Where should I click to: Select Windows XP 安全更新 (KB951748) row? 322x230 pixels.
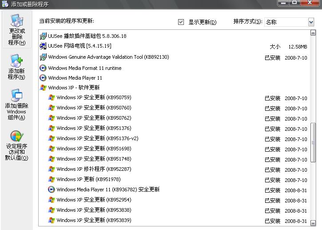174,159
